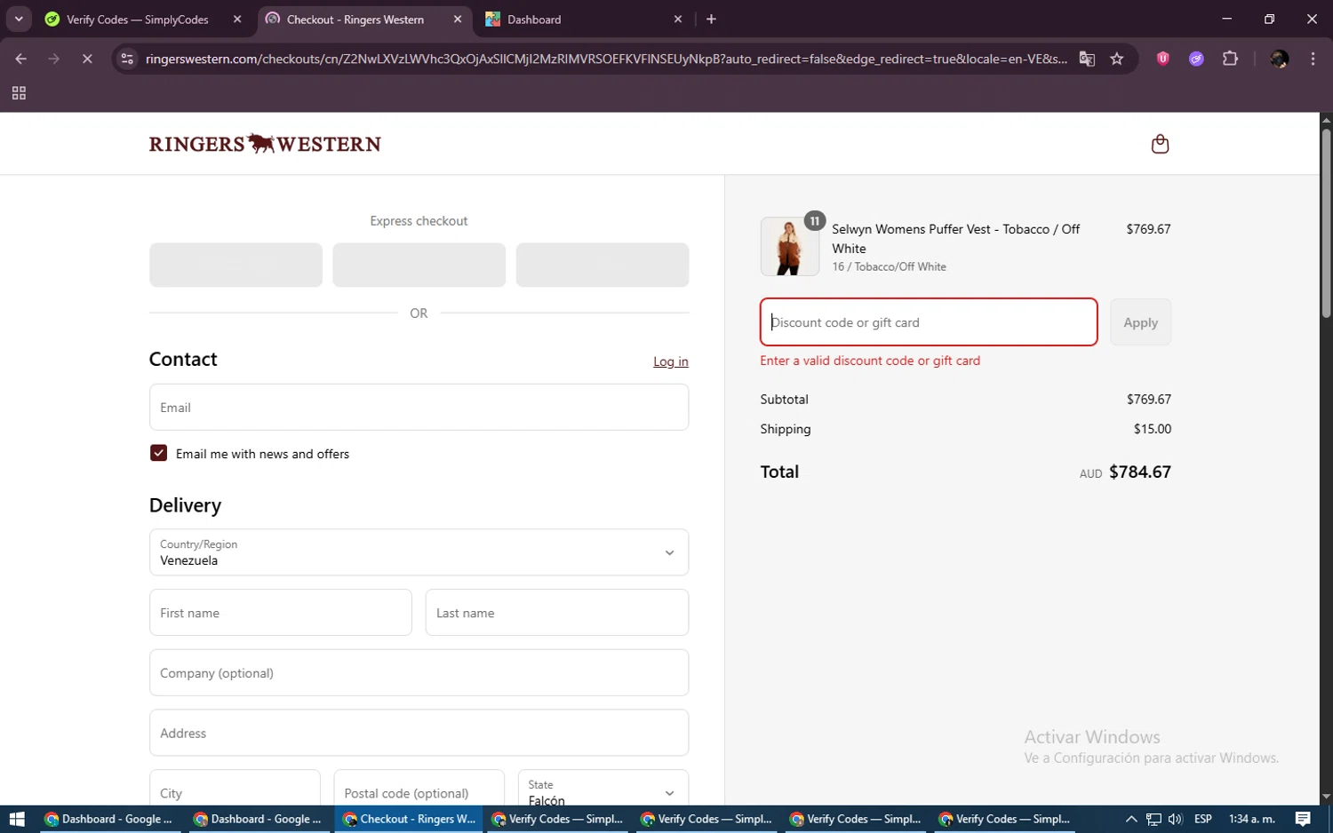Click the Selwyn Puffer Vest product thumbnail

(790, 247)
